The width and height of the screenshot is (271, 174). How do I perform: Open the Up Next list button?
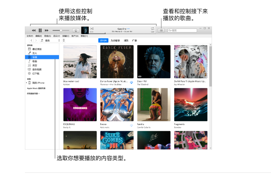tap(161, 30)
